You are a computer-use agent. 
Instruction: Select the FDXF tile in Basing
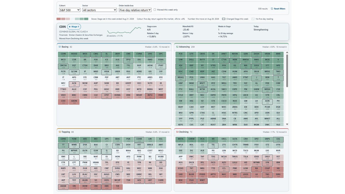pyautogui.click(x=161, y=96)
